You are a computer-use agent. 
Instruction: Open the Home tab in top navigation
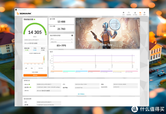tap(123, 13)
